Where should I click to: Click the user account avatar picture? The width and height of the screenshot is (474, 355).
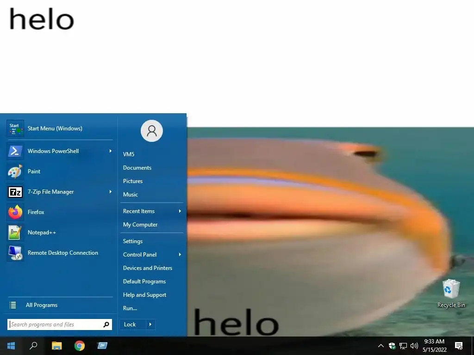(152, 131)
